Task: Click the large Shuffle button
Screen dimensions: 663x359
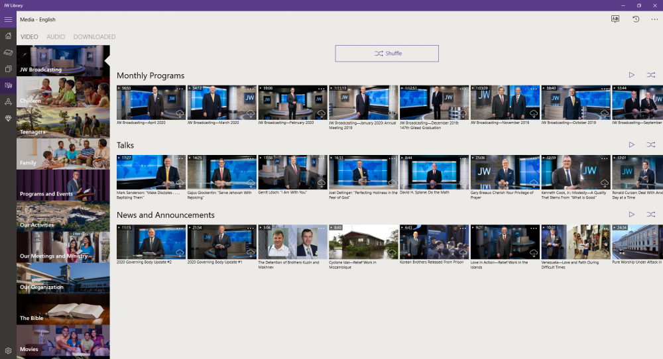Action: 387,54
